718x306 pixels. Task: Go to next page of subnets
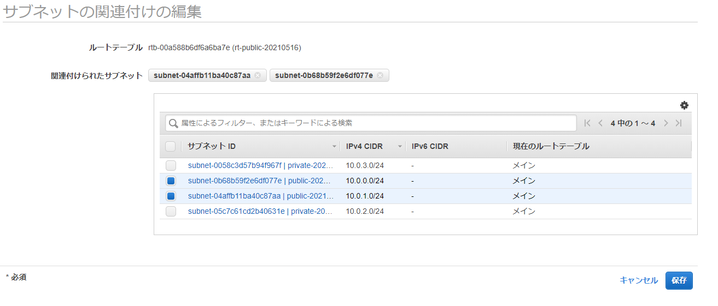click(x=666, y=123)
